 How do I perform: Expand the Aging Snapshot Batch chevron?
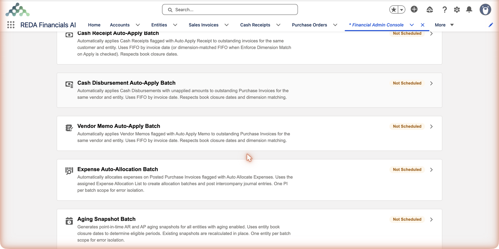click(x=431, y=220)
